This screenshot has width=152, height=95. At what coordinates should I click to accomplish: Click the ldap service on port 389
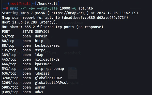tap(39, 55)
